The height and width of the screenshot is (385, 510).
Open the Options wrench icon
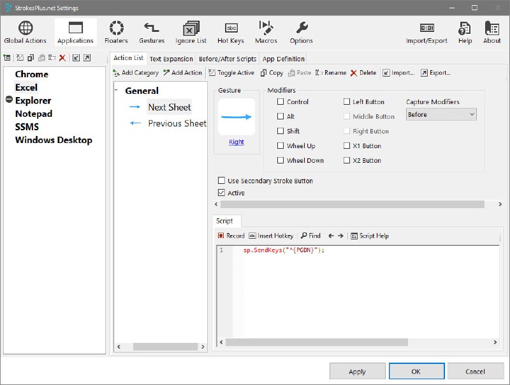tap(302, 33)
